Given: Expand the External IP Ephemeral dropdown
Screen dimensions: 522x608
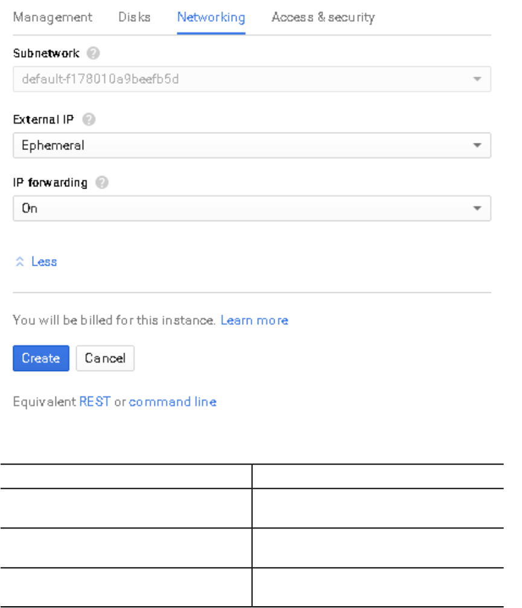Looking at the screenshot, I should (x=252, y=145).
